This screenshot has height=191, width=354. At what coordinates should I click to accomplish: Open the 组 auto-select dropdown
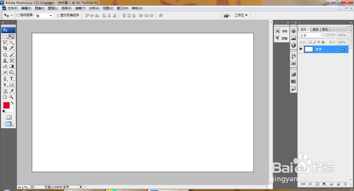(x=44, y=16)
